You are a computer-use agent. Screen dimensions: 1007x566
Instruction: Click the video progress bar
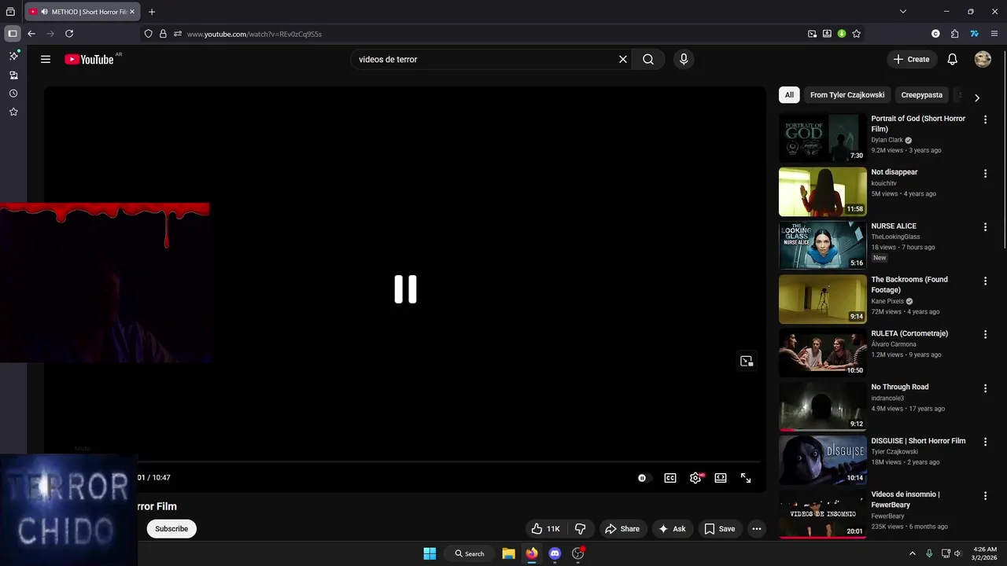(448, 461)
